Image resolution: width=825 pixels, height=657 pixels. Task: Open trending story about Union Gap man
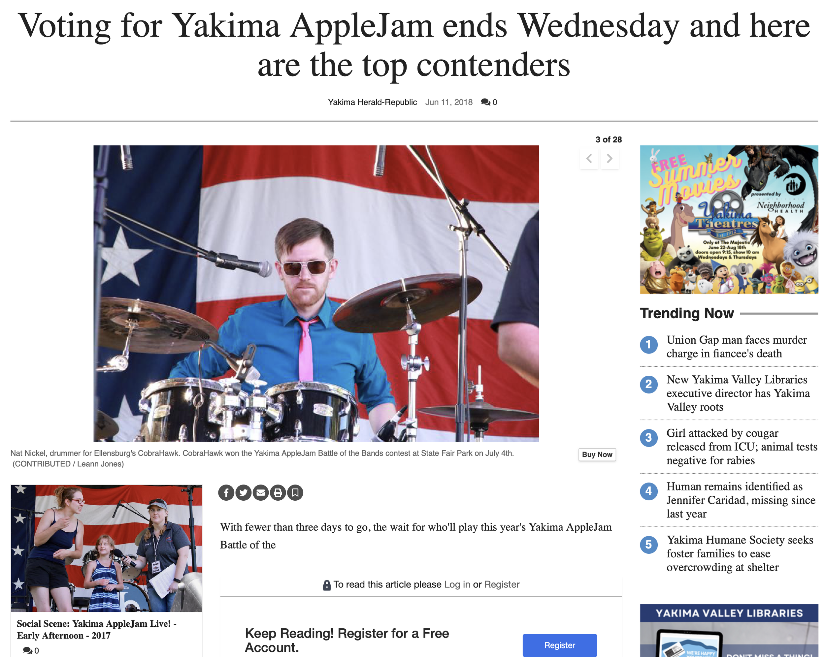tap(737, 346)
